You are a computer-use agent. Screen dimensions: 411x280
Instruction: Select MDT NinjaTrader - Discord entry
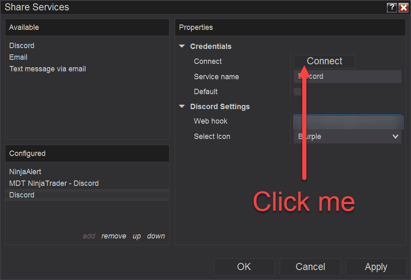(54, 183)
